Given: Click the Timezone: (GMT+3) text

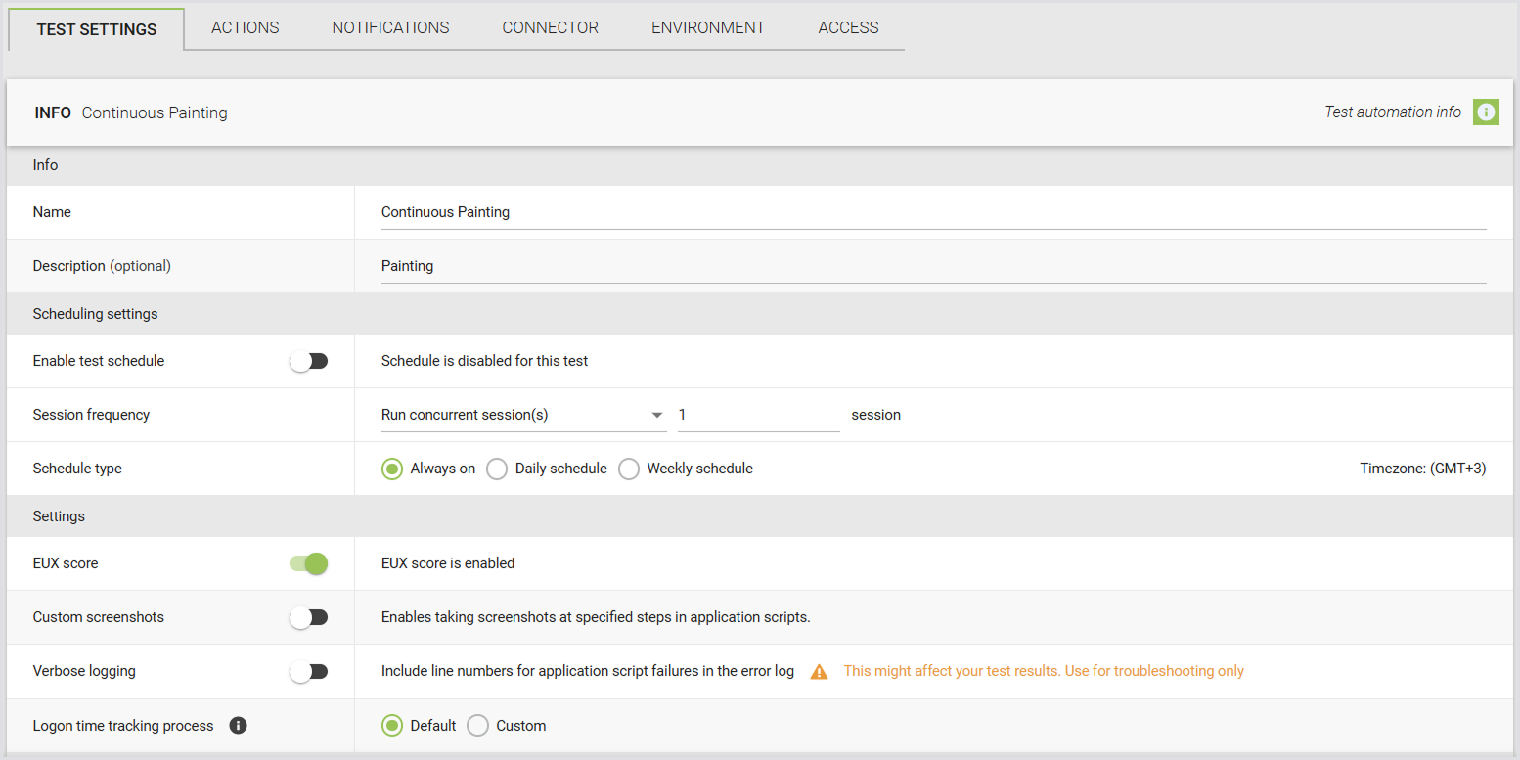Looking at the screenshot, I should pos(1423,469).
